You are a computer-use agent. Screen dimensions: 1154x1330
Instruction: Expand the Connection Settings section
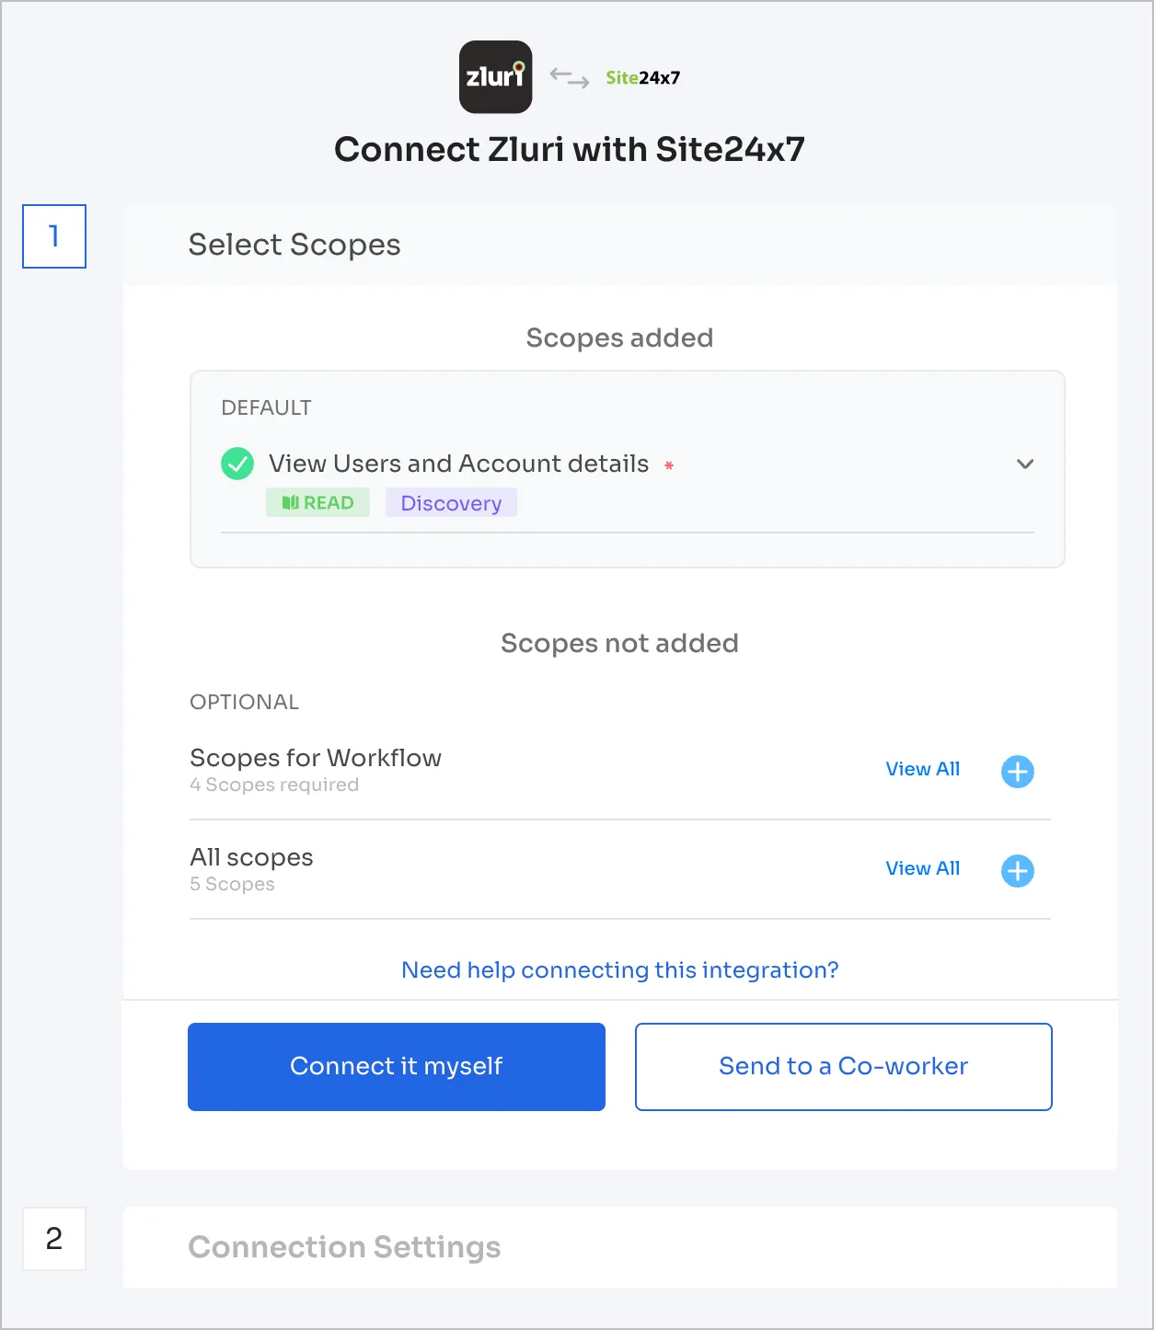(x=344, y=1247)
